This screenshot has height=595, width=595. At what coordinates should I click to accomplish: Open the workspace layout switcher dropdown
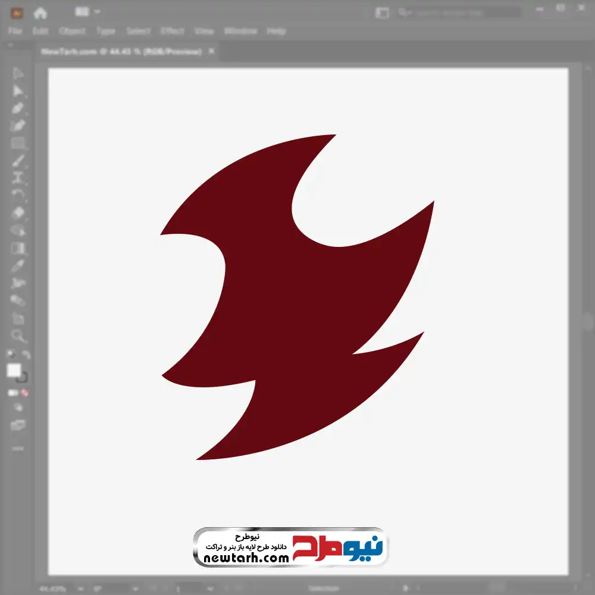coord(87,12)
